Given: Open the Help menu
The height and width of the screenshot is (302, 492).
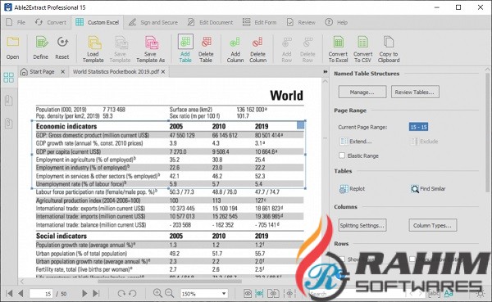Looking at the screenshot, I should [336, 22].
